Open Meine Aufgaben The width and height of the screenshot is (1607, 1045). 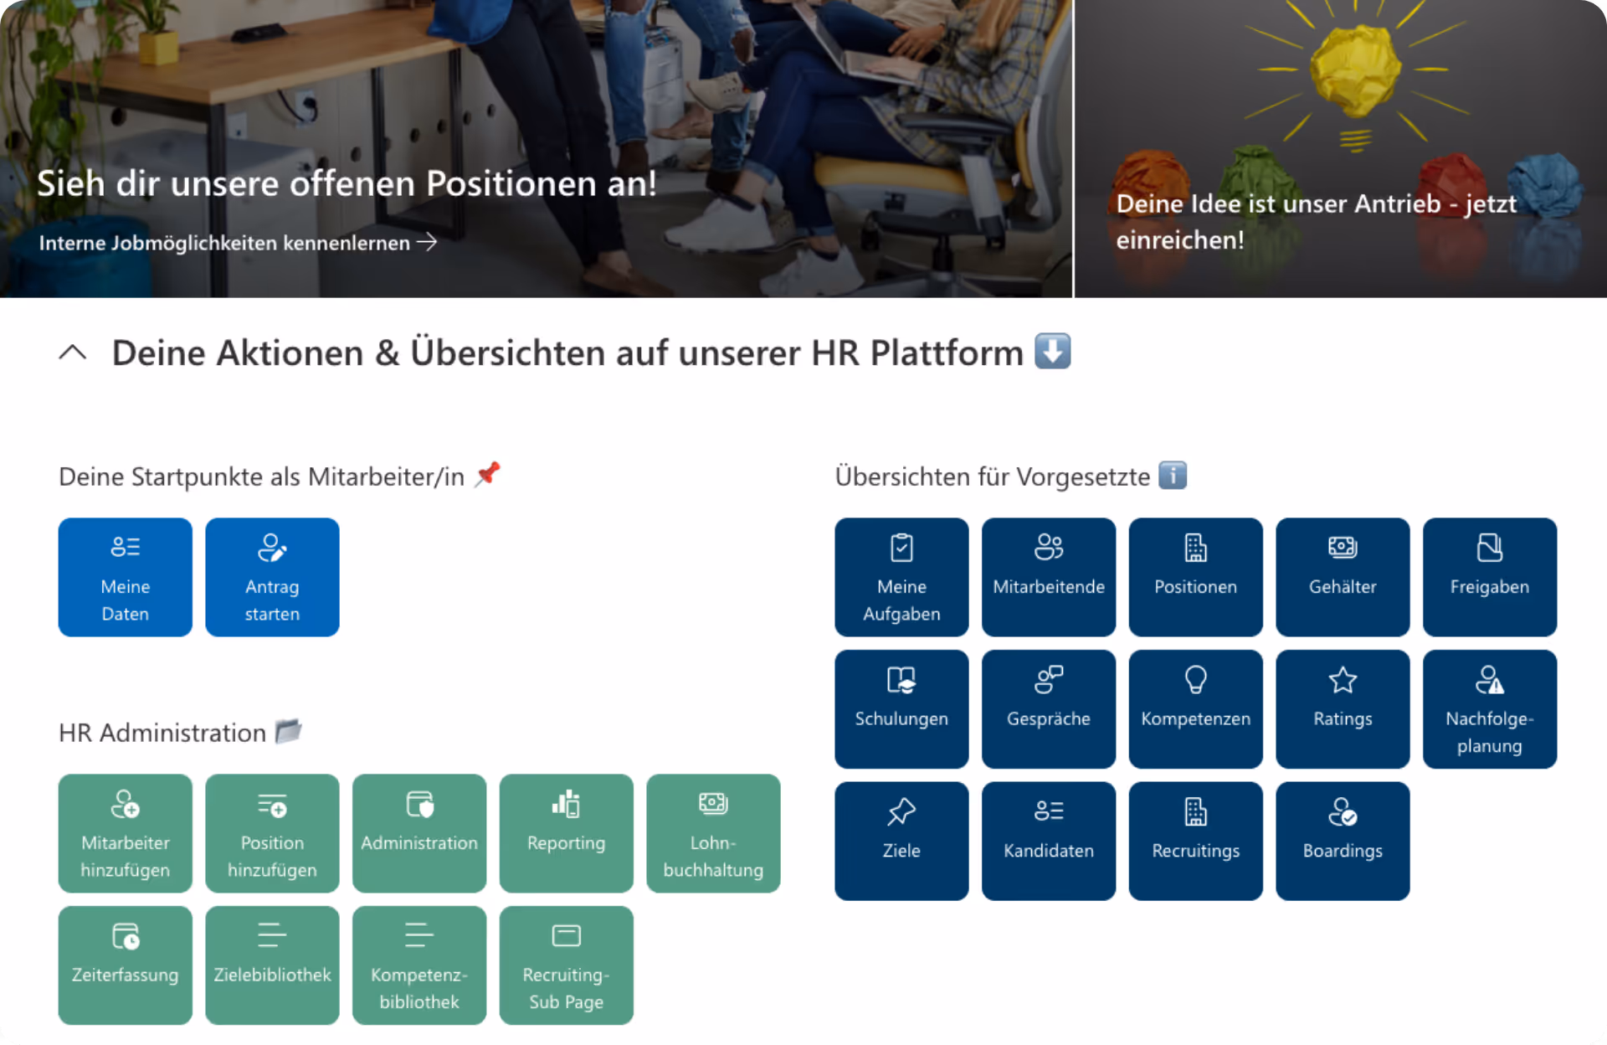point(901,577)
